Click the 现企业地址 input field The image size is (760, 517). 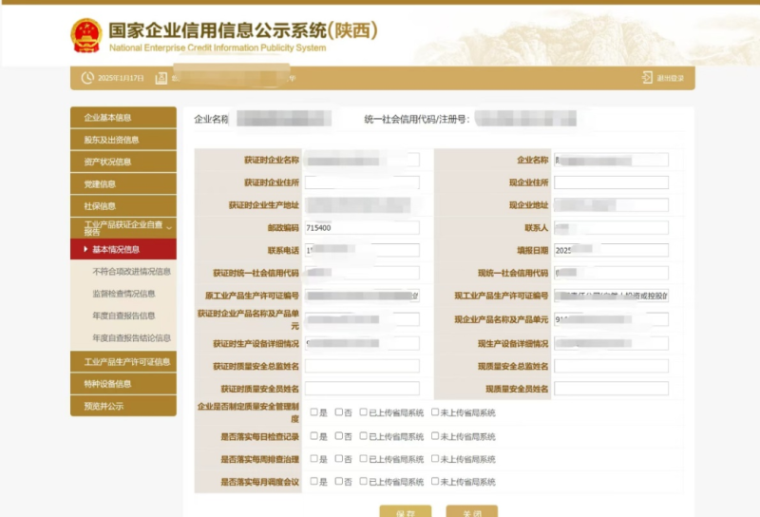click(x=611, y=205)
